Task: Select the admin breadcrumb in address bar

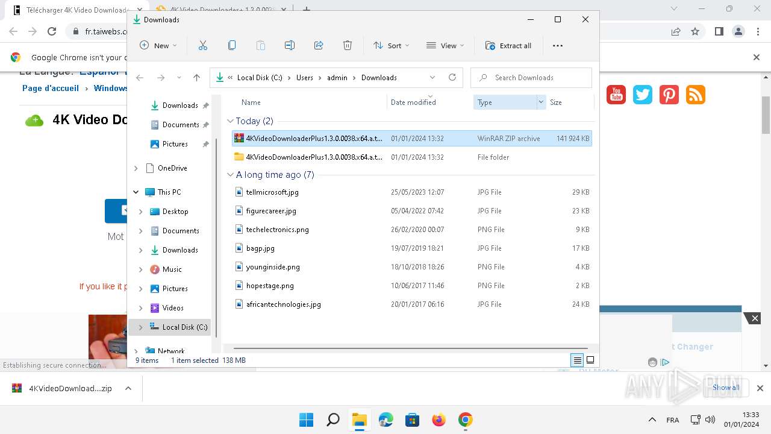Action: tap(337, 77)
